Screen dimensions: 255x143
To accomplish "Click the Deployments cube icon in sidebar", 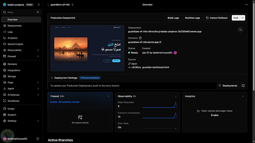I will (x=5, y=26).
